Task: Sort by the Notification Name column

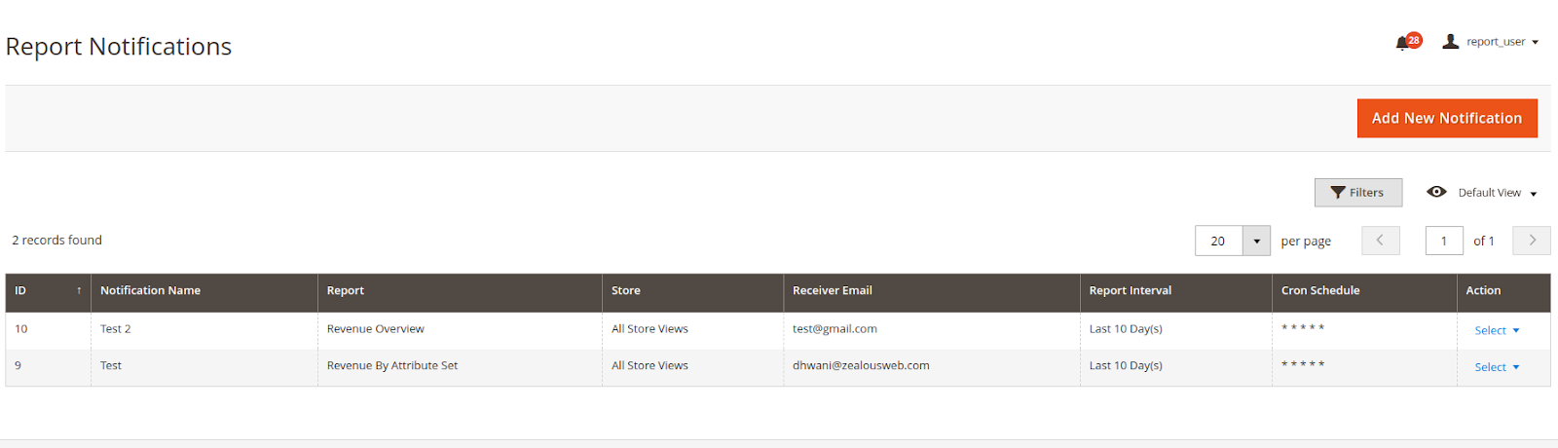Action: click(150, 291)
